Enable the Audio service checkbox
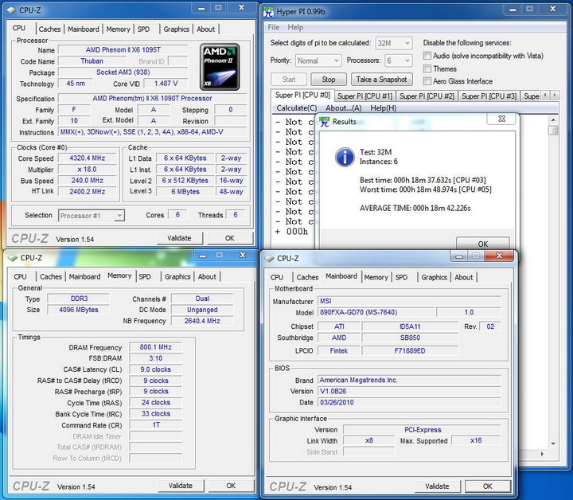This screenshot has height=500, width=573. 427,56
